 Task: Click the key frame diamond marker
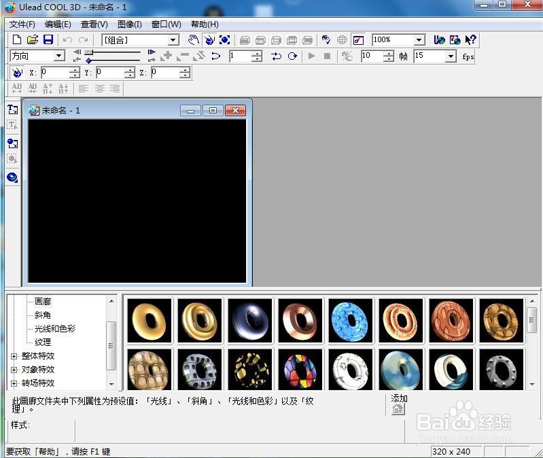click(x=89, y=60)
